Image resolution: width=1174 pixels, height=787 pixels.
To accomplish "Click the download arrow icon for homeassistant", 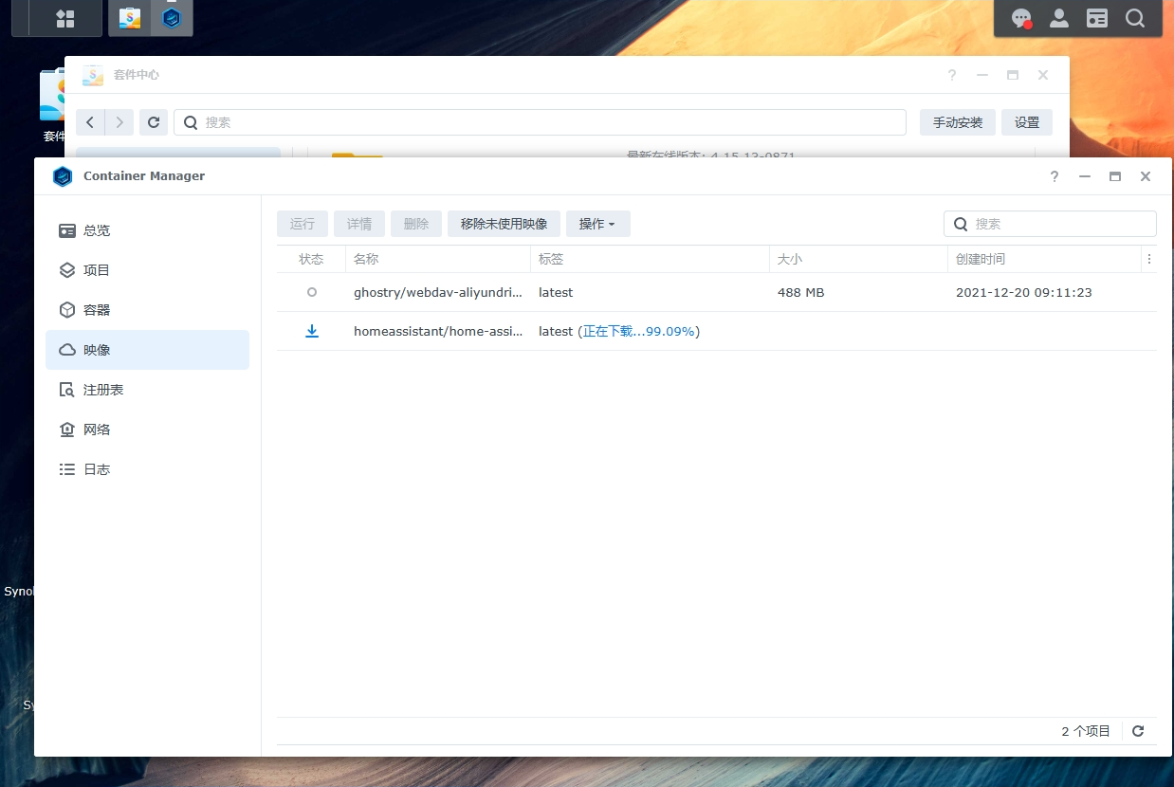I will [312, 331].
